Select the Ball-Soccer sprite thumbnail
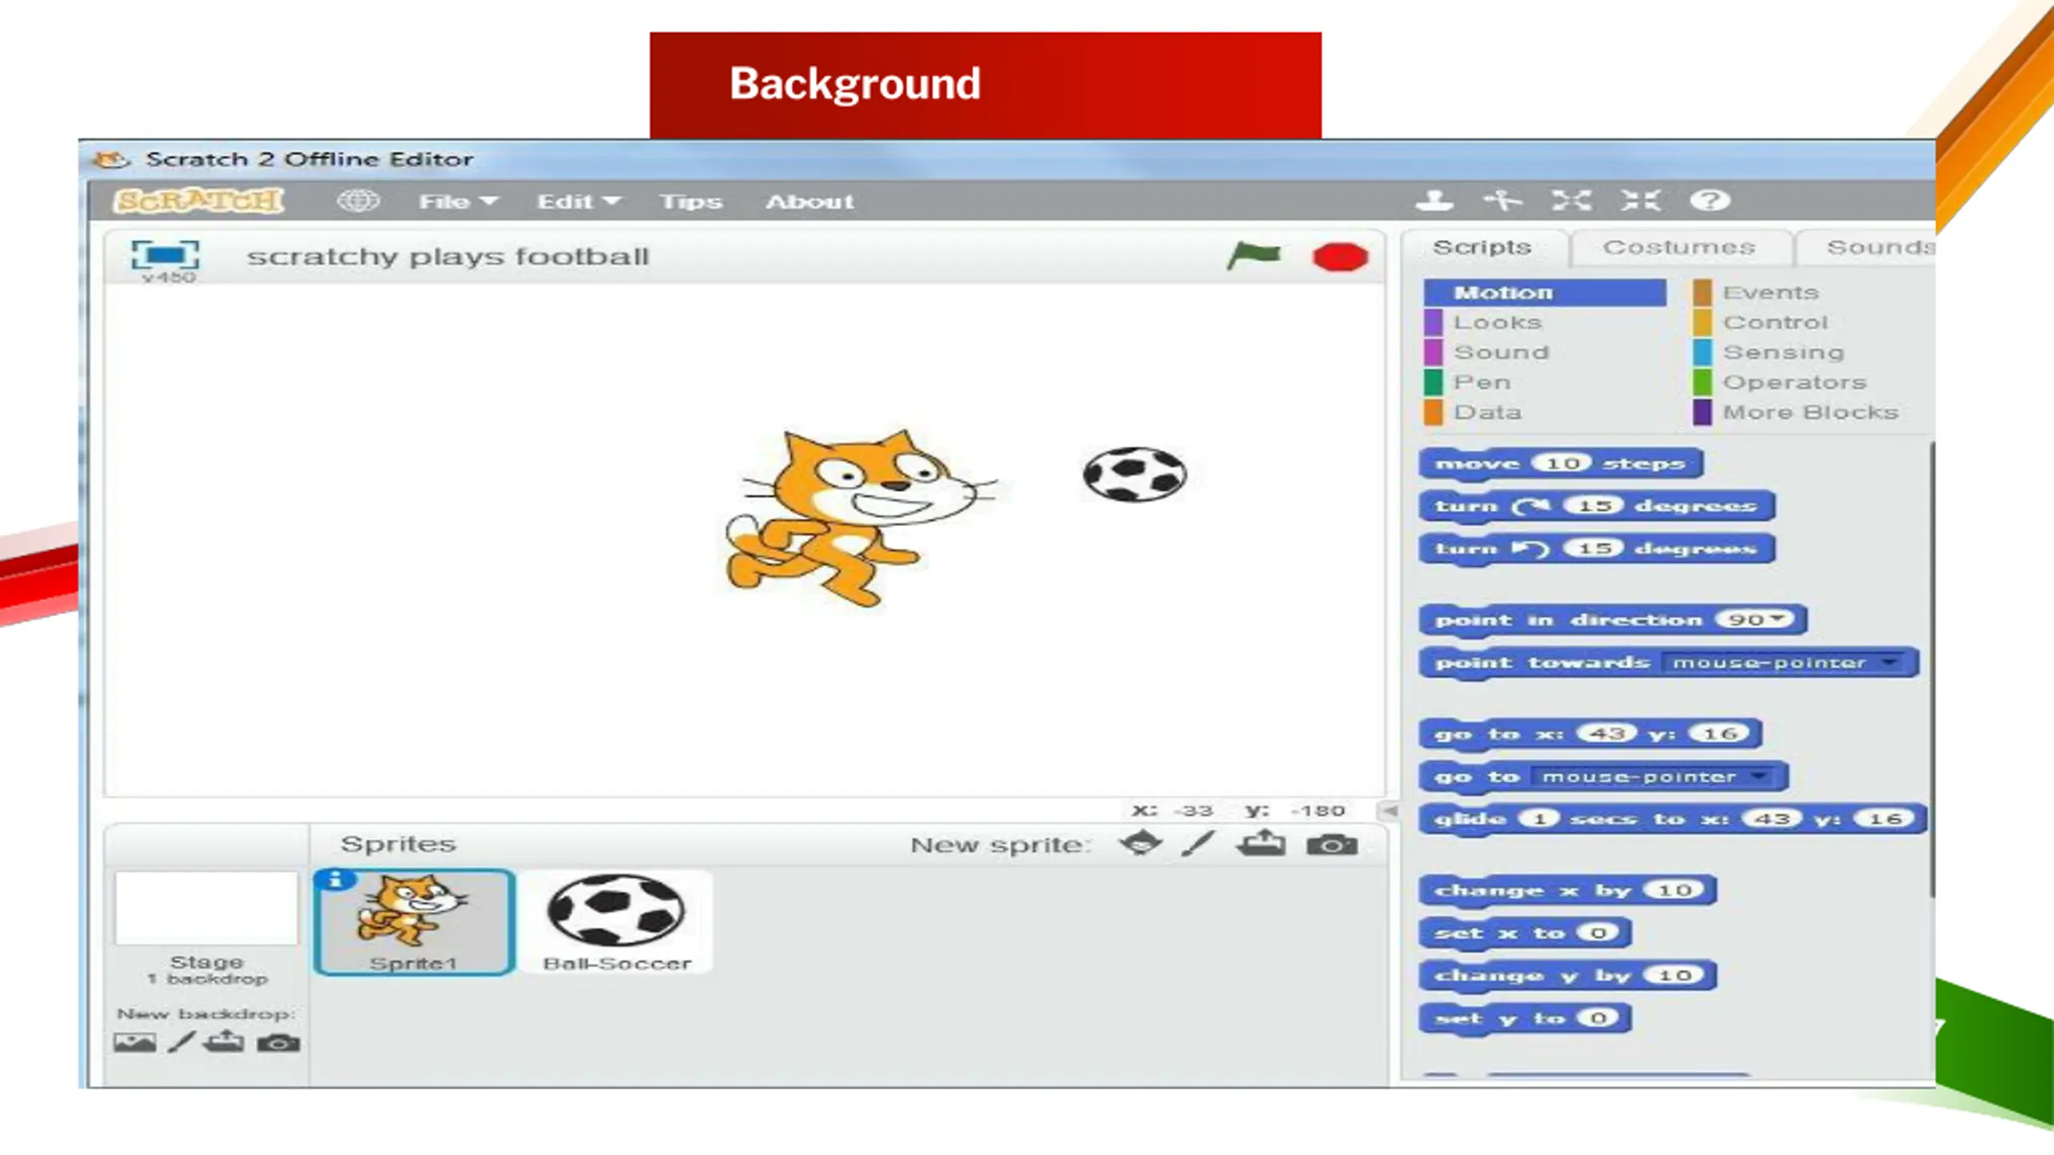2054x1155 pixels. coord(616,921)
